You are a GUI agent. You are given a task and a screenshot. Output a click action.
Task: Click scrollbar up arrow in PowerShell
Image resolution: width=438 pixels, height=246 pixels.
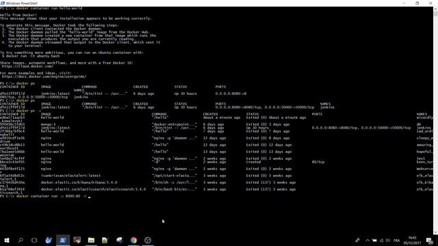[x=435, y=9]
